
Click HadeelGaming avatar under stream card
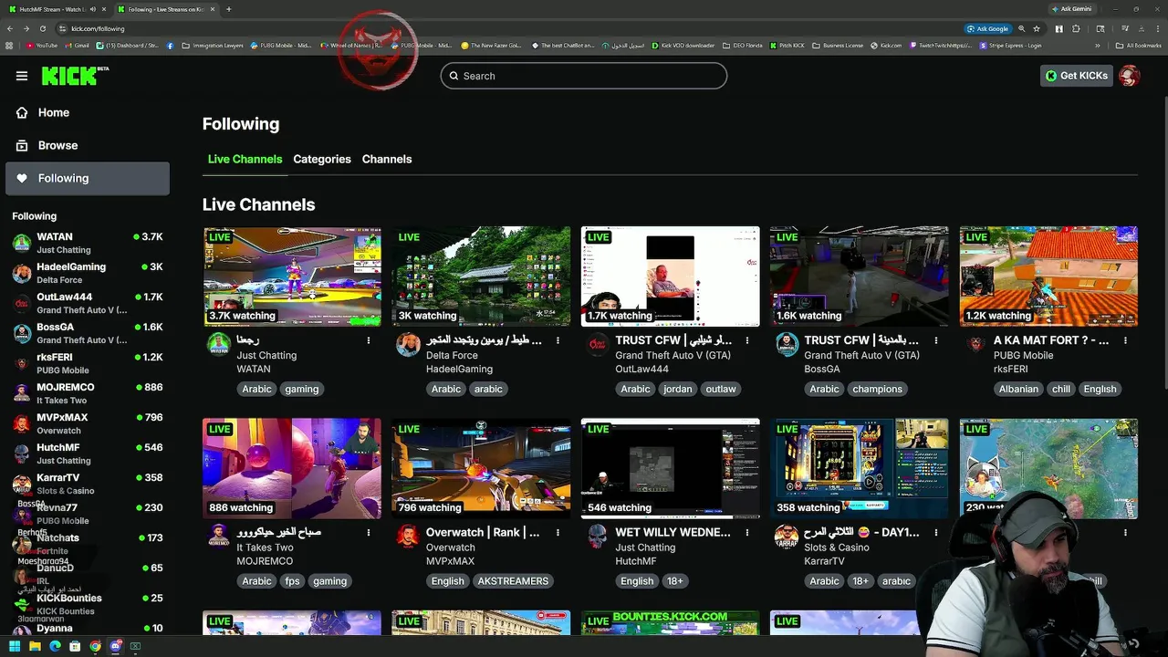click(408, 344)
